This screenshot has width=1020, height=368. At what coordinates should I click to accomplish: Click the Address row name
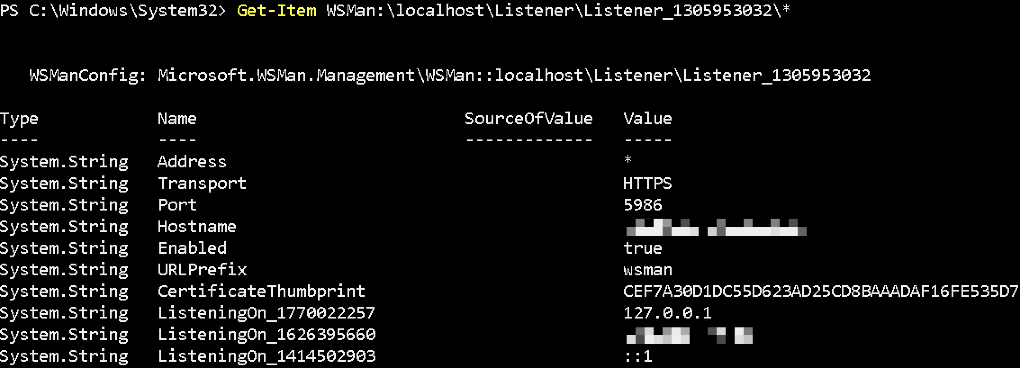(192, 162)
